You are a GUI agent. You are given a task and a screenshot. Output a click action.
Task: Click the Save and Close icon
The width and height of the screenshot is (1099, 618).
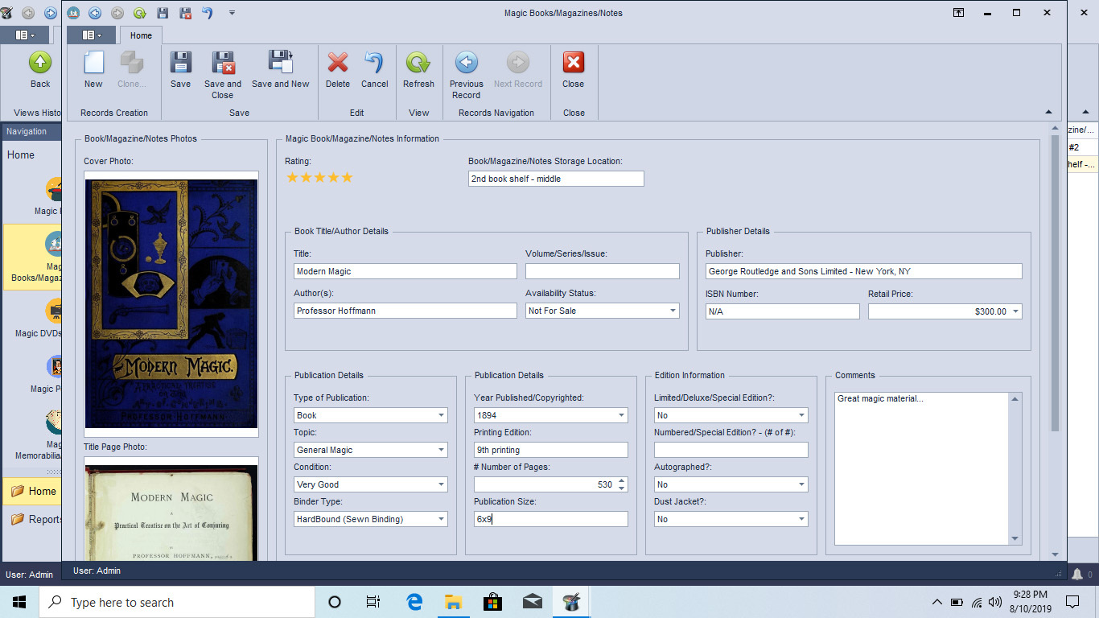[x=223, y=63]
